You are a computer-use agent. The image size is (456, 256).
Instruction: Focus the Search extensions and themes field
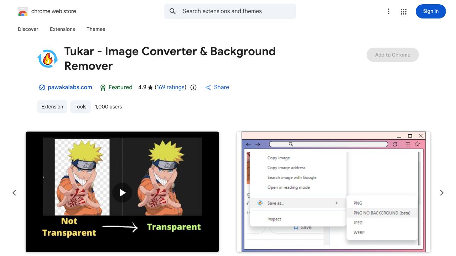[x=230, y=11]
